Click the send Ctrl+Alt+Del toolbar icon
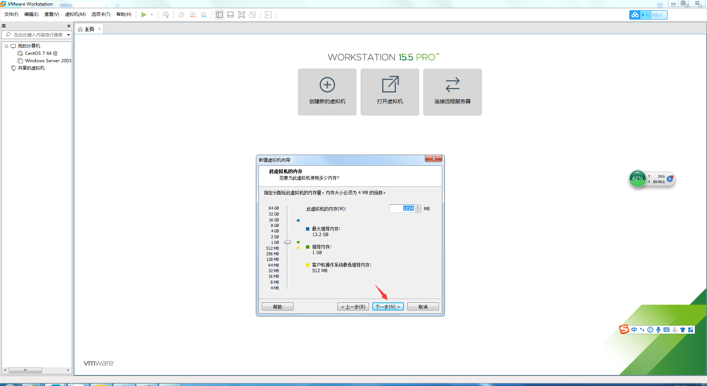The image size is (707, 386). coord(166,15)
